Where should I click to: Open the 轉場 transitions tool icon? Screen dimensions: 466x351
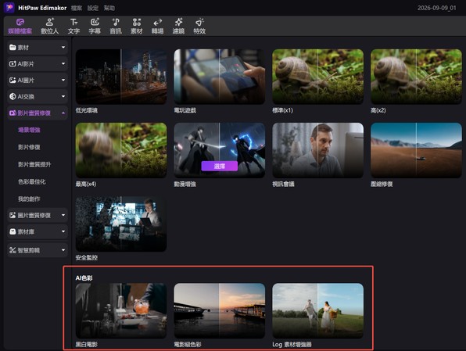(157, 23)
